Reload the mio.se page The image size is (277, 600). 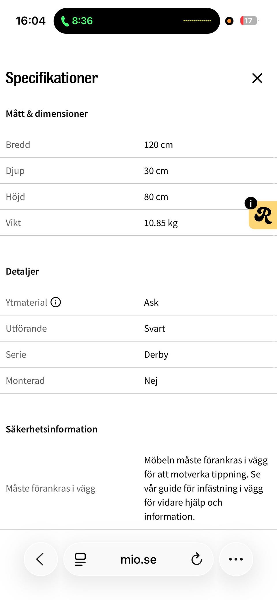(196, 559)
